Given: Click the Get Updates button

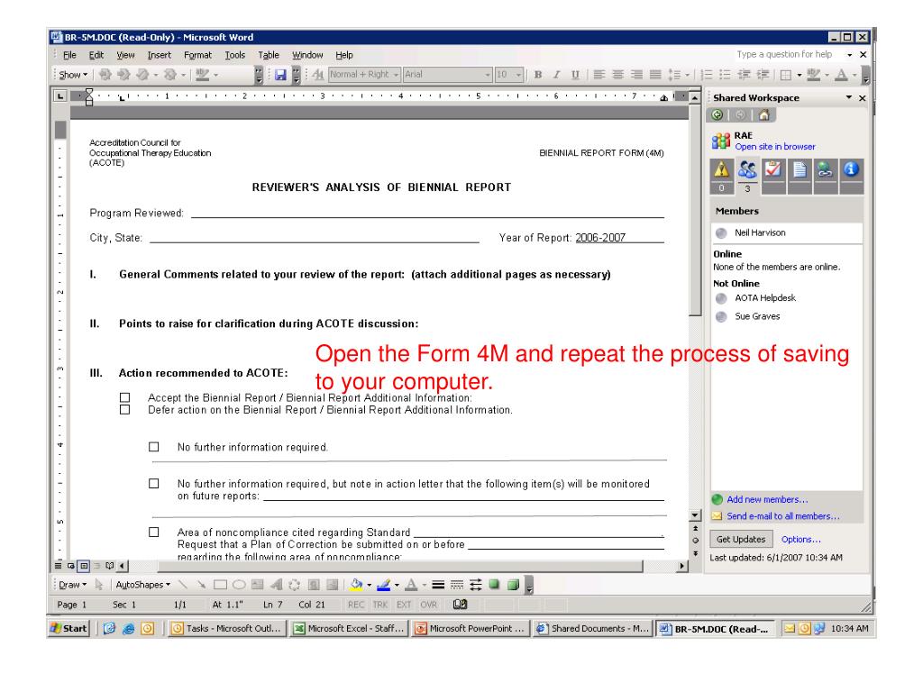Looking at the screenshot, I should coord(741,539).
